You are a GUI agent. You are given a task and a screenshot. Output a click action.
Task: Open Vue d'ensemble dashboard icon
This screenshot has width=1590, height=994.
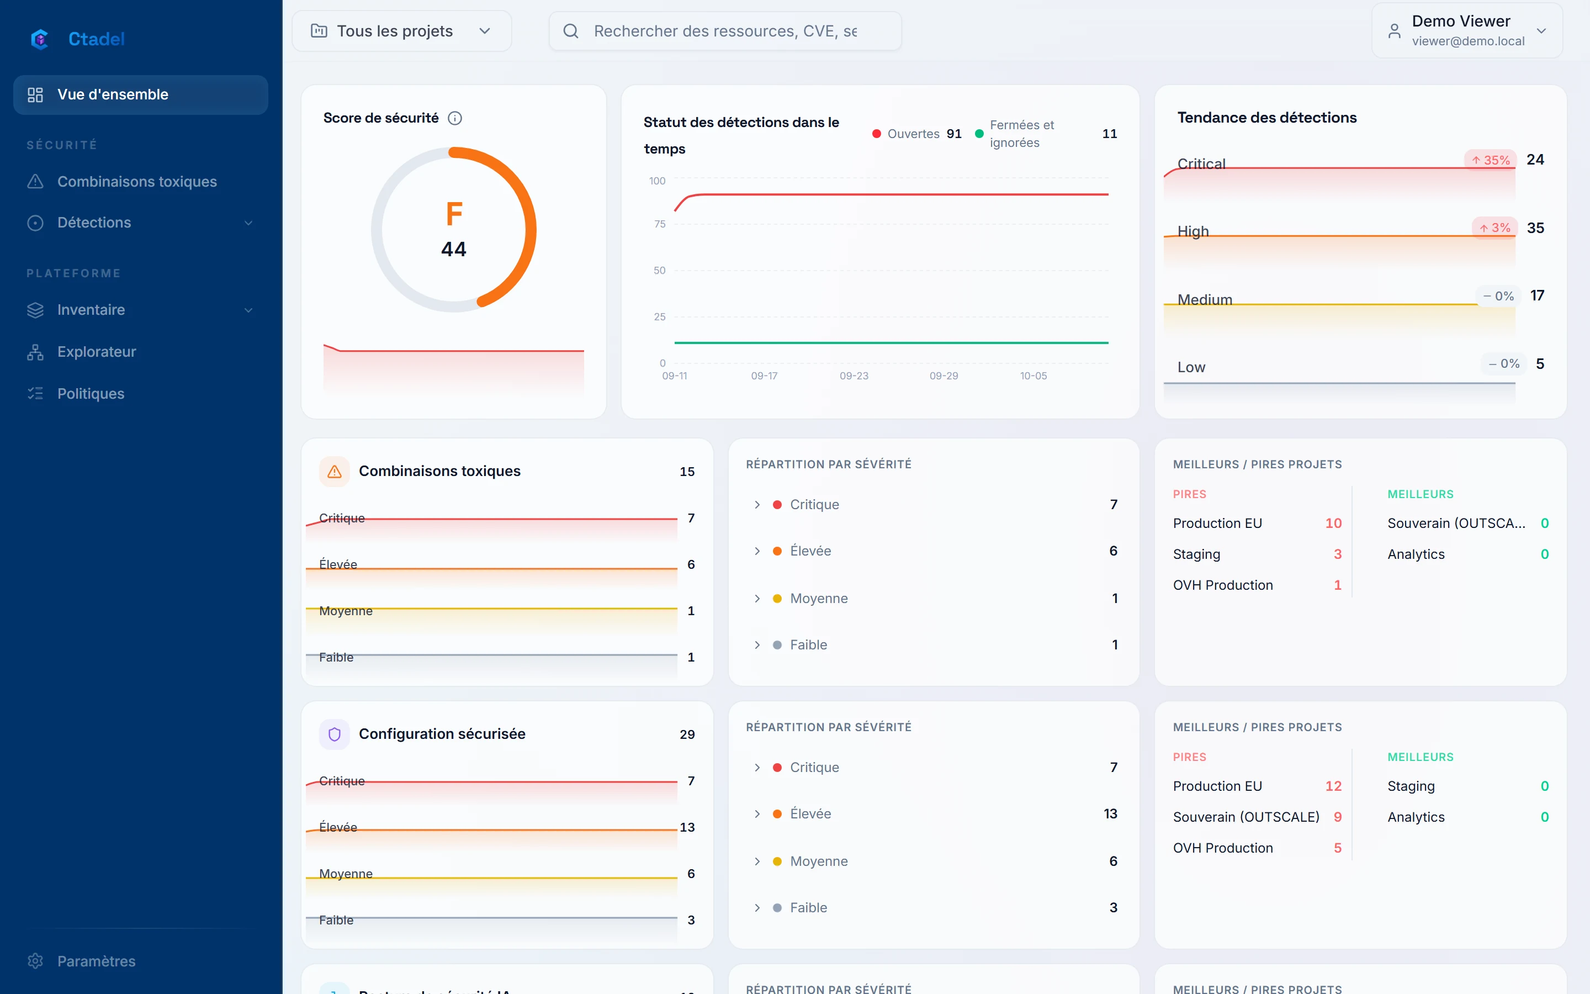click(35, 94)
